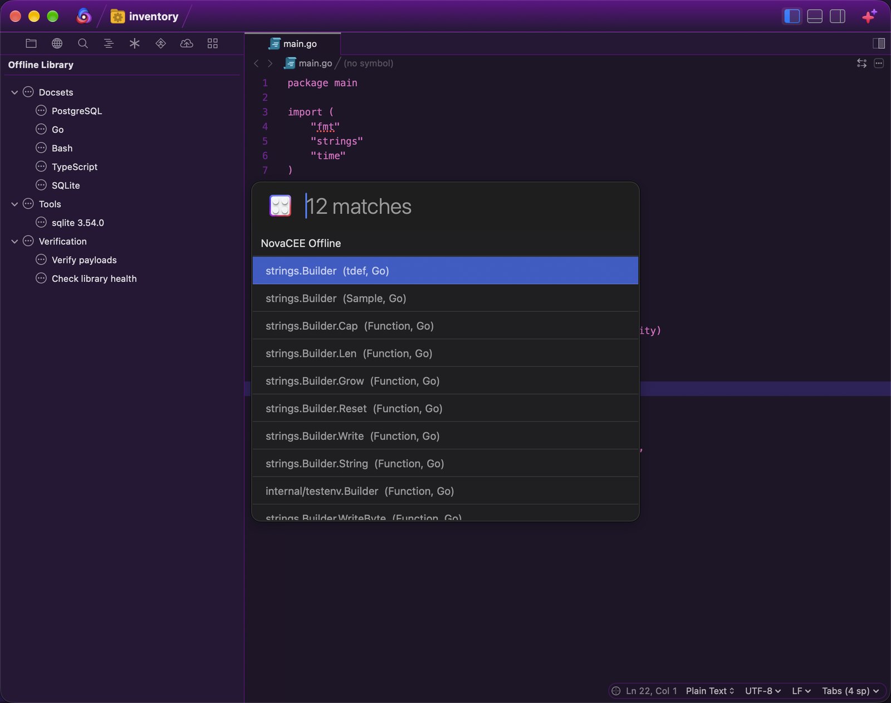Open the cloud Publish sidebar icon
Screen dimensions: 891x703
click(187, 43)
